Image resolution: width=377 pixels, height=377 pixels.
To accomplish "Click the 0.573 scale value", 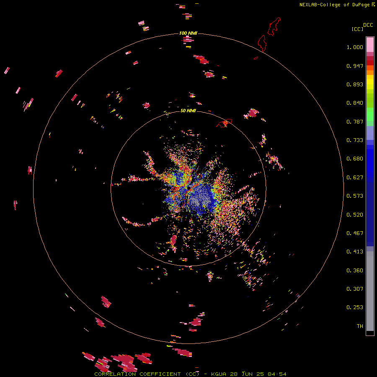I will (x=355, y=196).
